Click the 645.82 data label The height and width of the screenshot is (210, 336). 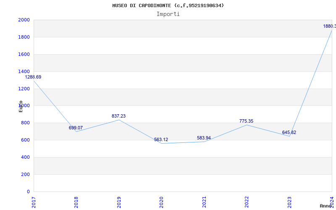(x=289, y=132)
